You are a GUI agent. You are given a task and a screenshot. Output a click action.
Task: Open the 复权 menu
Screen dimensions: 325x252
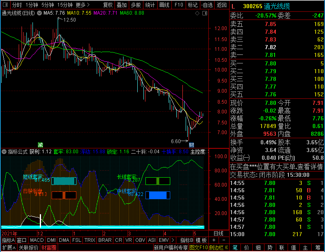108,5
